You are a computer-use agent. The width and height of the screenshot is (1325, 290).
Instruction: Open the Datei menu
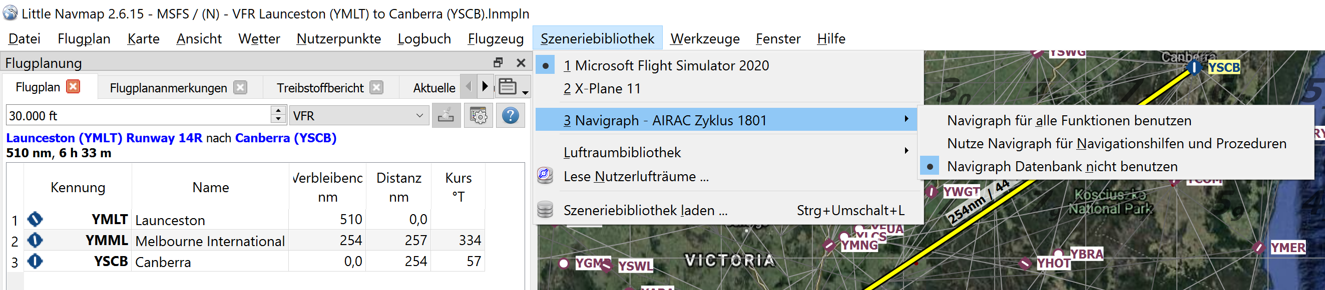[x=24, y=38]
